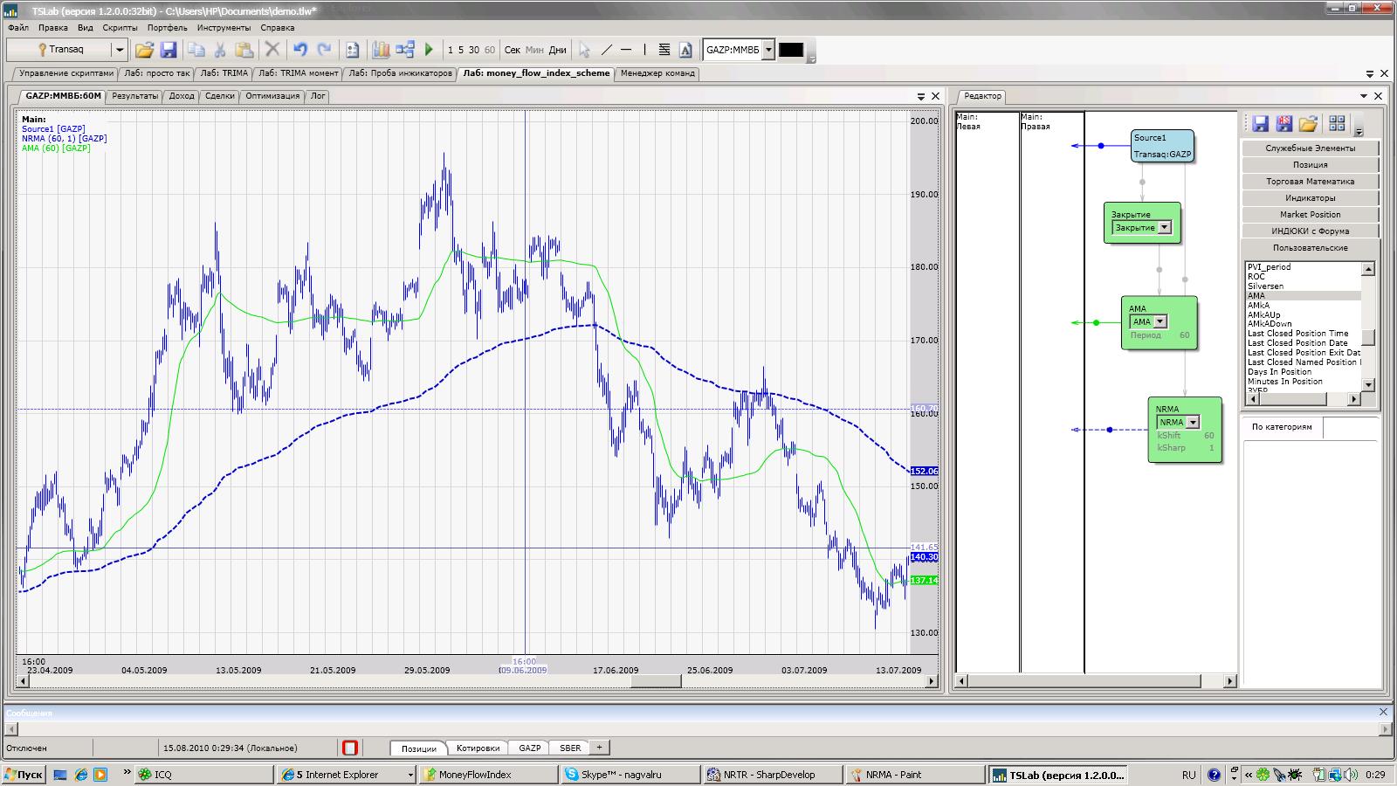
Task: Click the Save icon in editor panel toolbar
Action: (x=1260, y=124)
